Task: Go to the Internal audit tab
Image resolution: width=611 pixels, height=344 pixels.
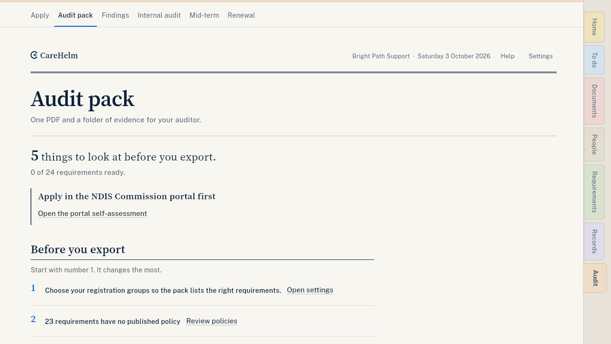Action: tap(159, 15)
